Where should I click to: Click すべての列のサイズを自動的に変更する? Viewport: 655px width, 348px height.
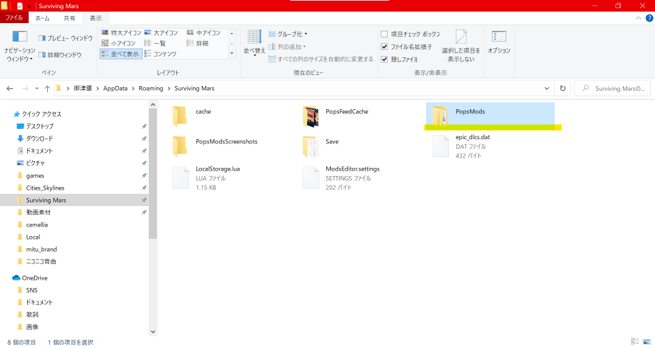321,59
